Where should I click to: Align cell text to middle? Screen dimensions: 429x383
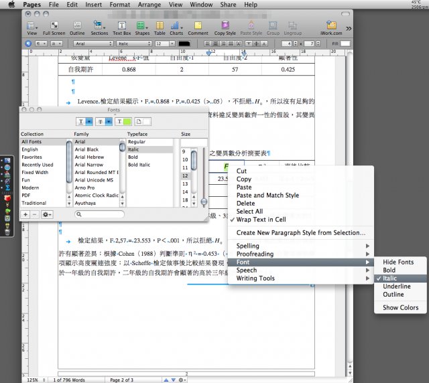256,44
